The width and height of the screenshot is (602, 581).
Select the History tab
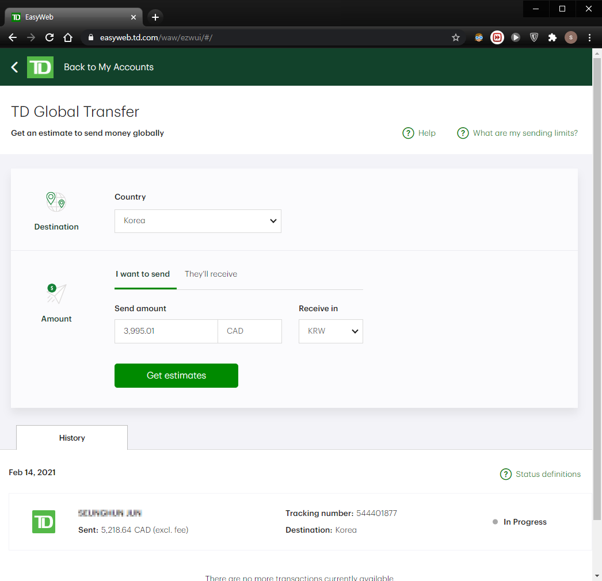pos(72,438)
